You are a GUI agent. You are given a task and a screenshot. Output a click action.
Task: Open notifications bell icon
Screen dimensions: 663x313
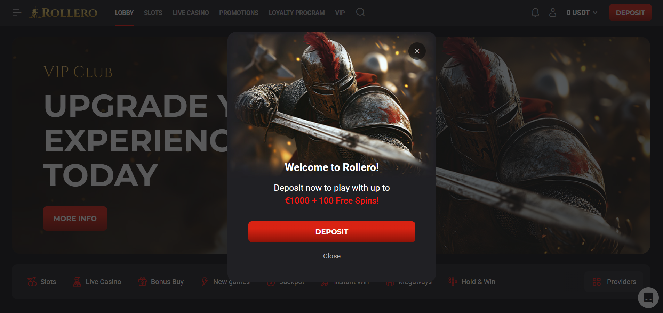click(x=535, y=13)
